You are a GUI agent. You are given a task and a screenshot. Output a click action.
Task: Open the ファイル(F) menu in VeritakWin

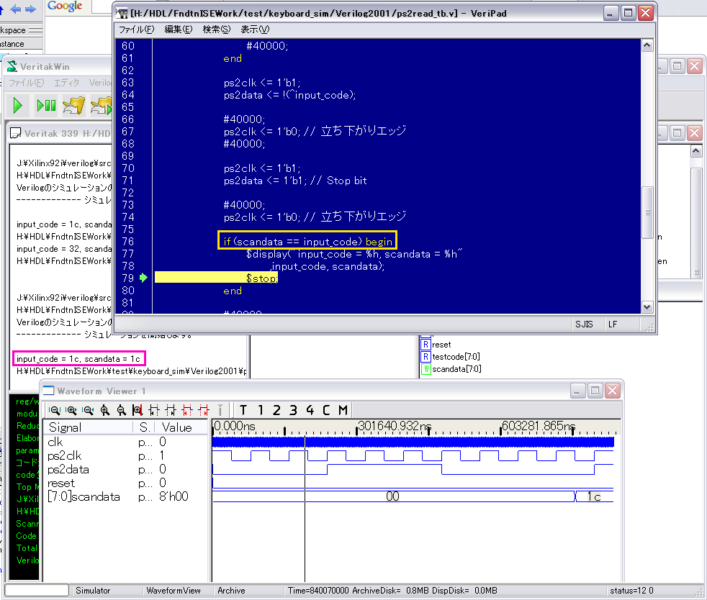click(x=27, y=83)
